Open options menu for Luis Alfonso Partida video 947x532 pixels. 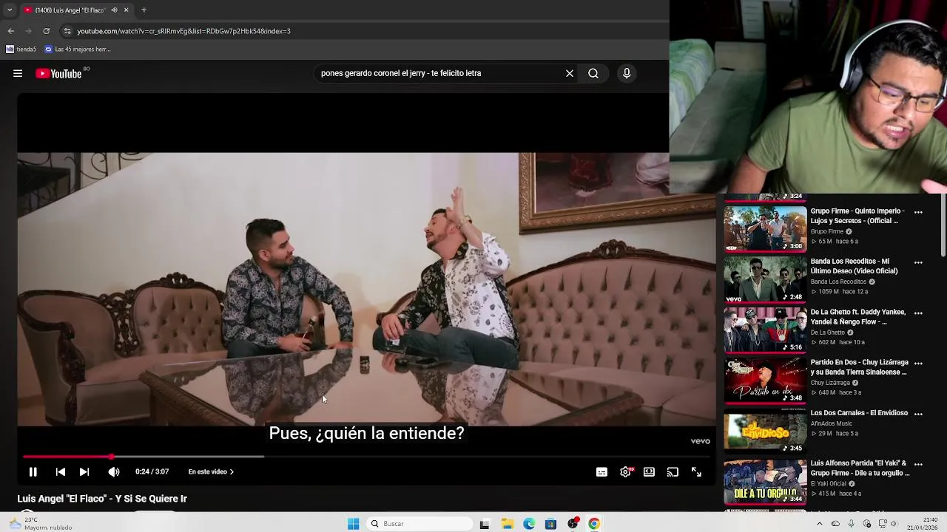pos(918,465)
